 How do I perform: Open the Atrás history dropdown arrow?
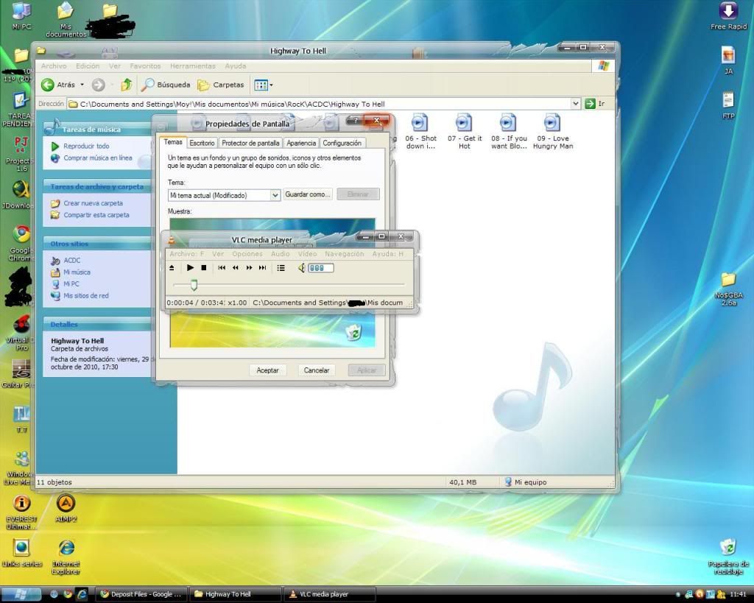click(x=82, y=85)
